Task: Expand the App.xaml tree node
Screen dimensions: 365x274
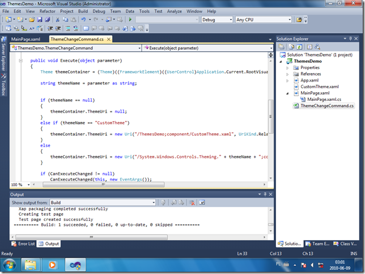Action: 287,80
